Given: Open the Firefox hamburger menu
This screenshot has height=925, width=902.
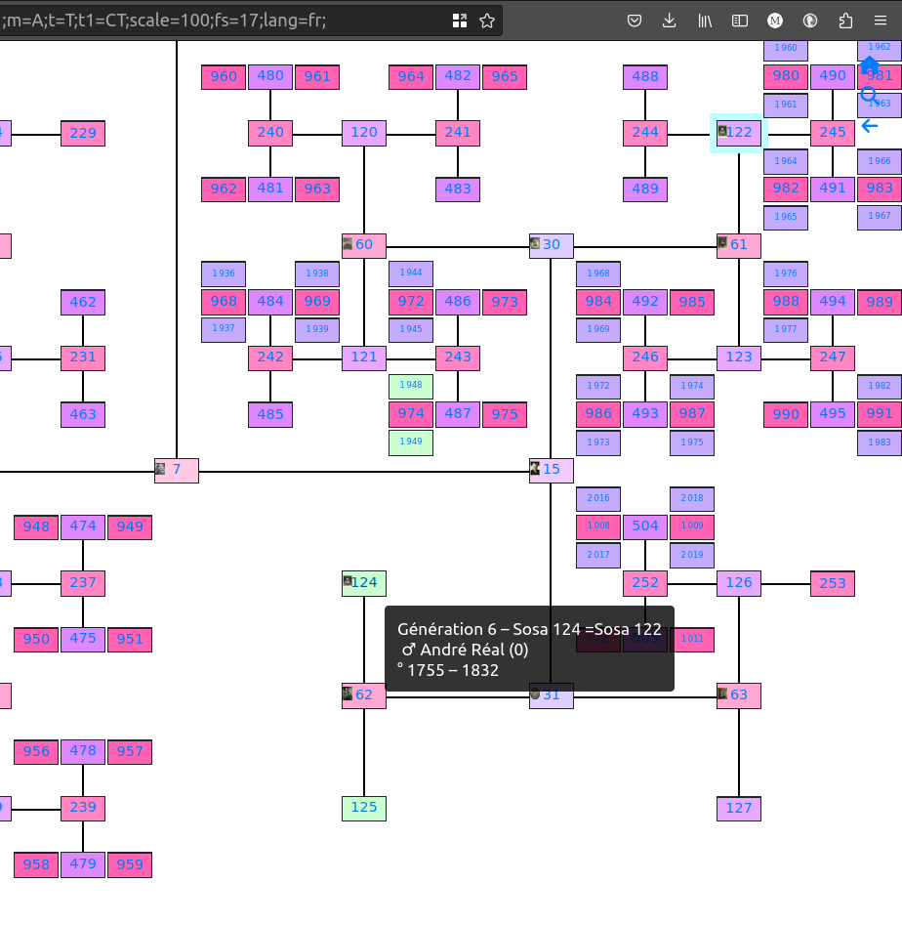Looking at the screenshot, I should [x=880, y=20].
